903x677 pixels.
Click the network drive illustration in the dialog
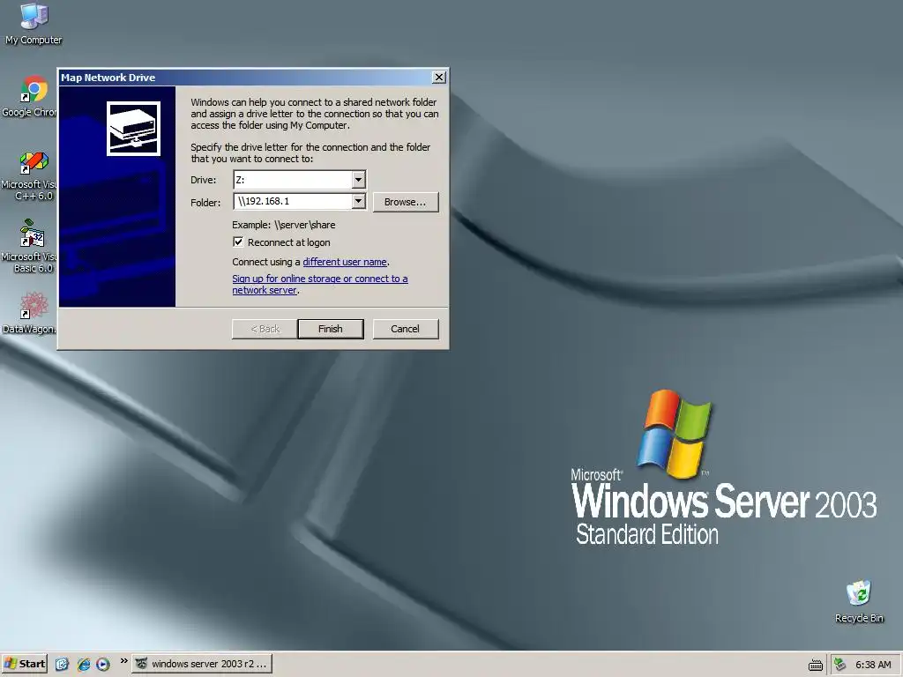(x=133, y=129)
